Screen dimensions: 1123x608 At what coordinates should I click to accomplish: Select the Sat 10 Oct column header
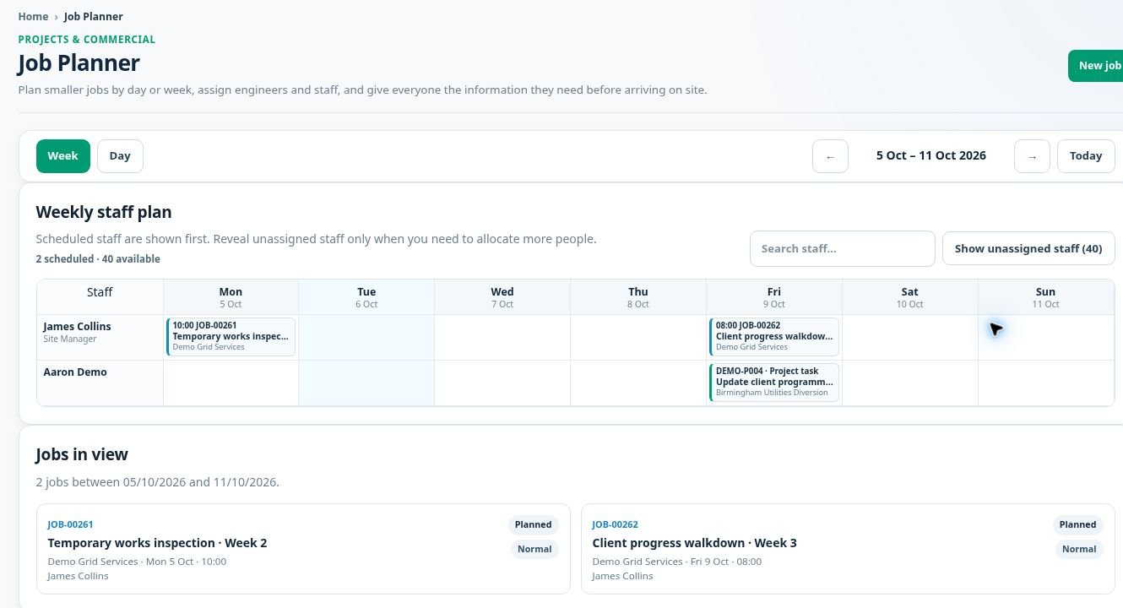(910, 297)
